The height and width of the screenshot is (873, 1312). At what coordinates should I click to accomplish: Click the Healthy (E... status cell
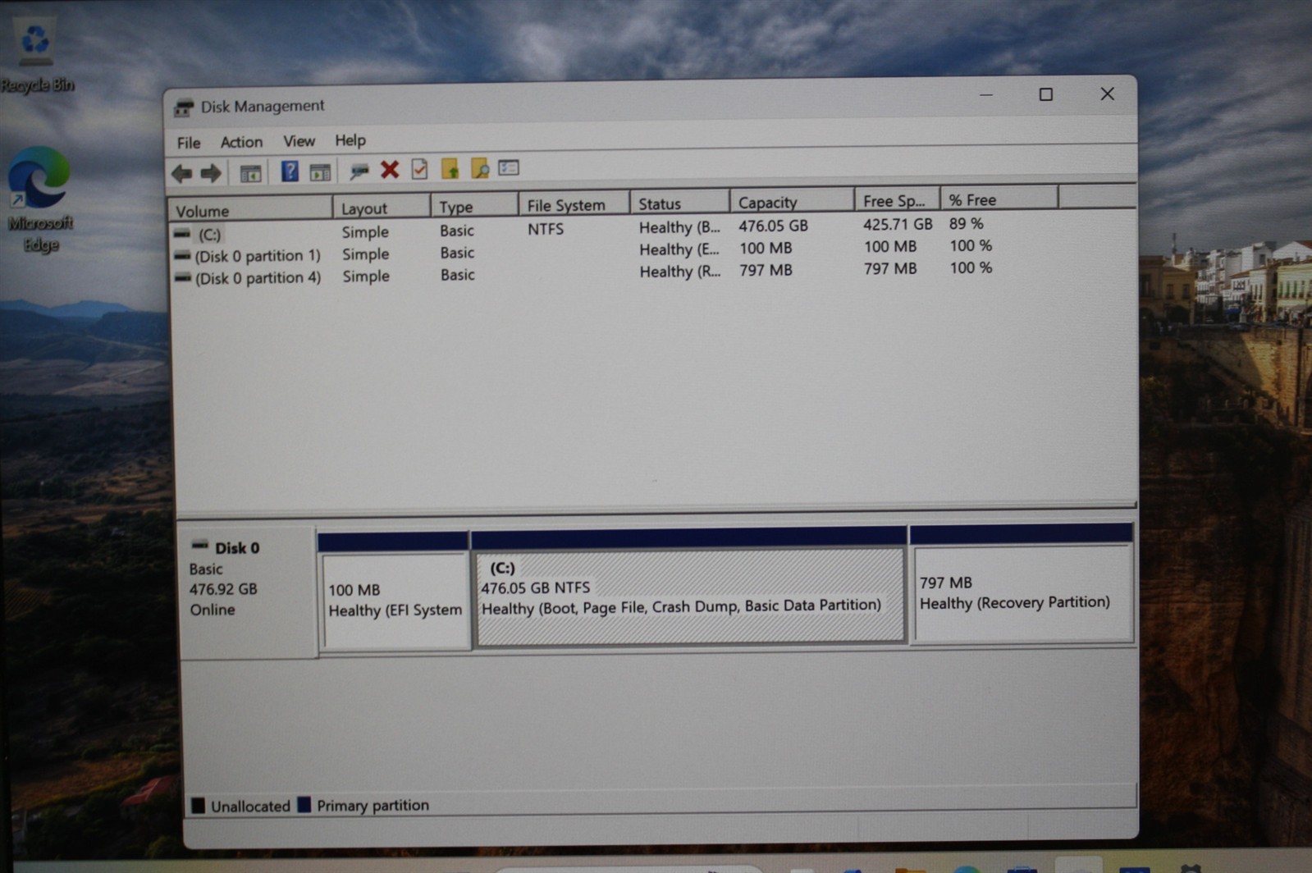click(679, 249)
